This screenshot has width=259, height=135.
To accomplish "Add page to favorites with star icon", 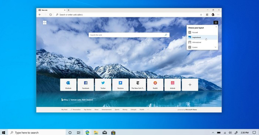I will (201, 15).
